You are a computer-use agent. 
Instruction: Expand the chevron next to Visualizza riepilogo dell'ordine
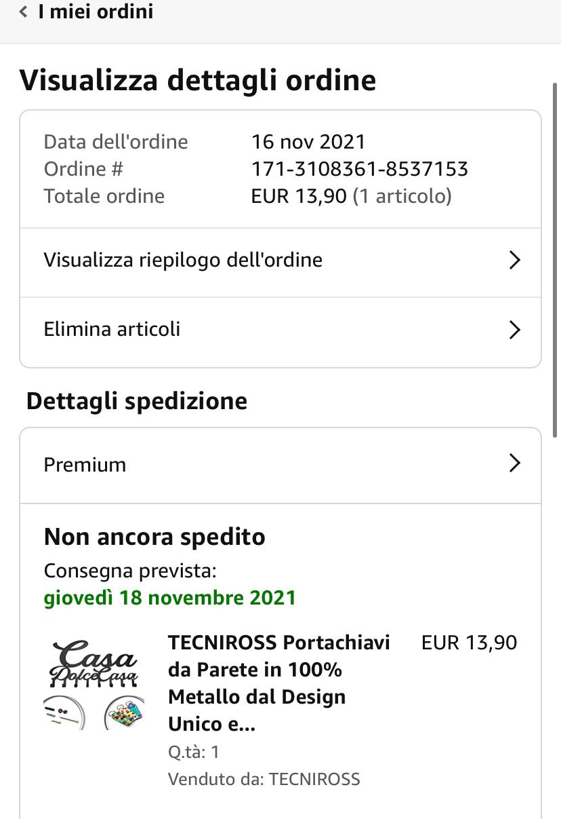click(514, 260)
